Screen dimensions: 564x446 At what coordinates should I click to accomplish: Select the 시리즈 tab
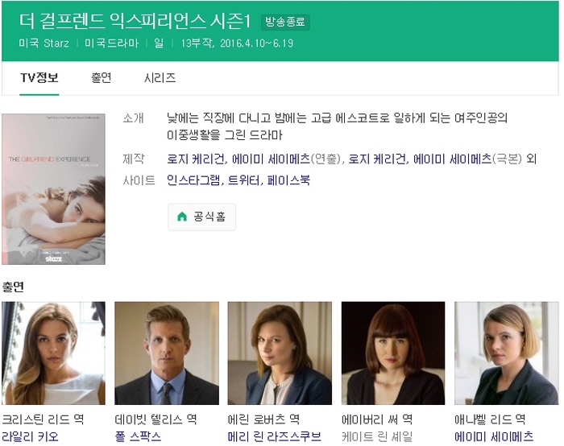pos(160,78)
